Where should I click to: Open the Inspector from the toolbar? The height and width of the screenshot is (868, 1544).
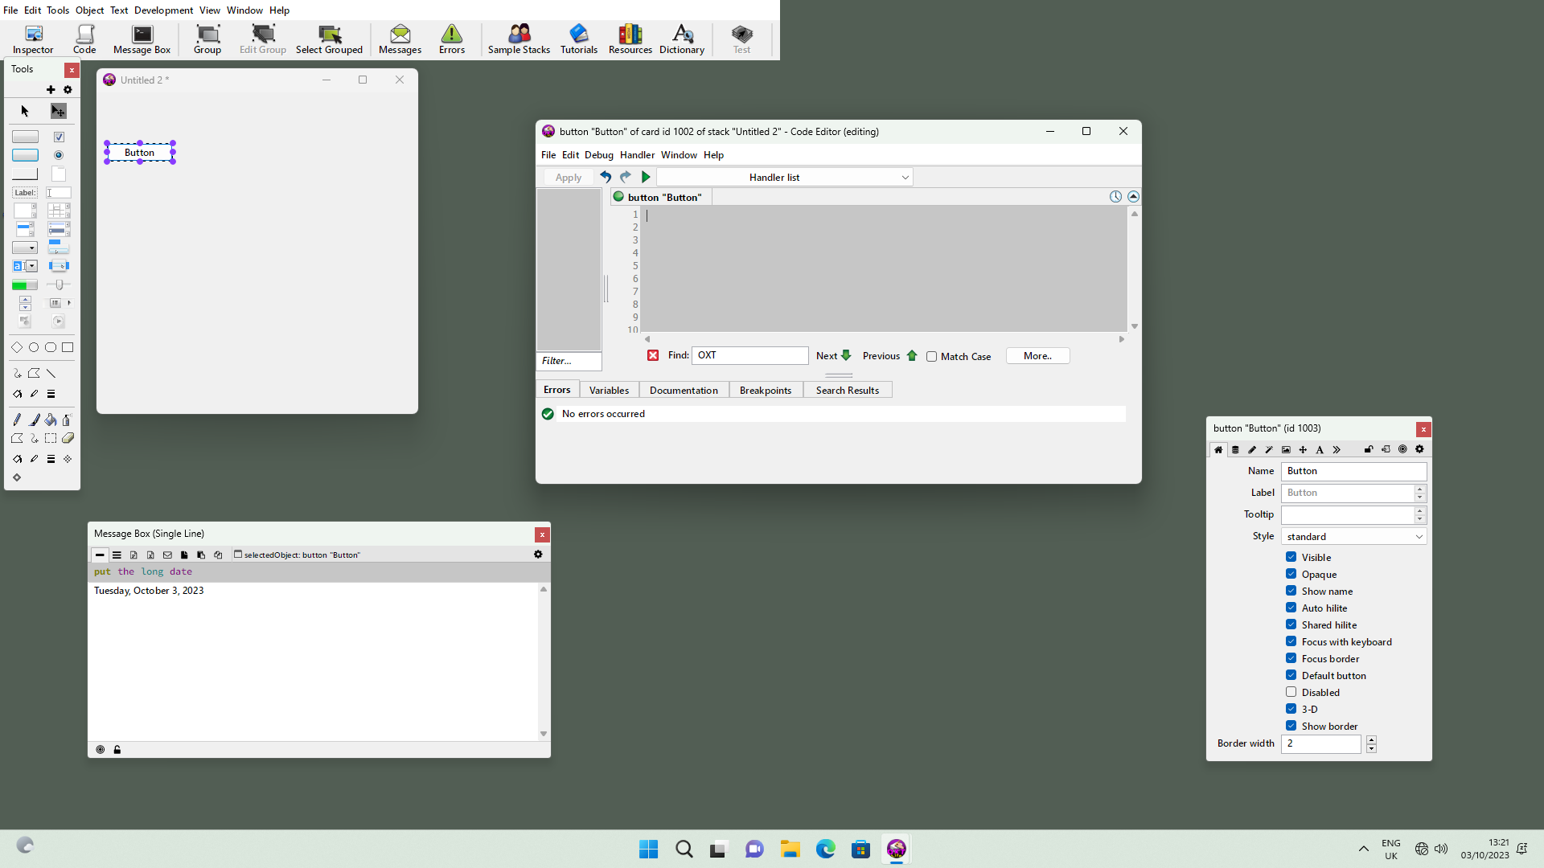point(33,39)
